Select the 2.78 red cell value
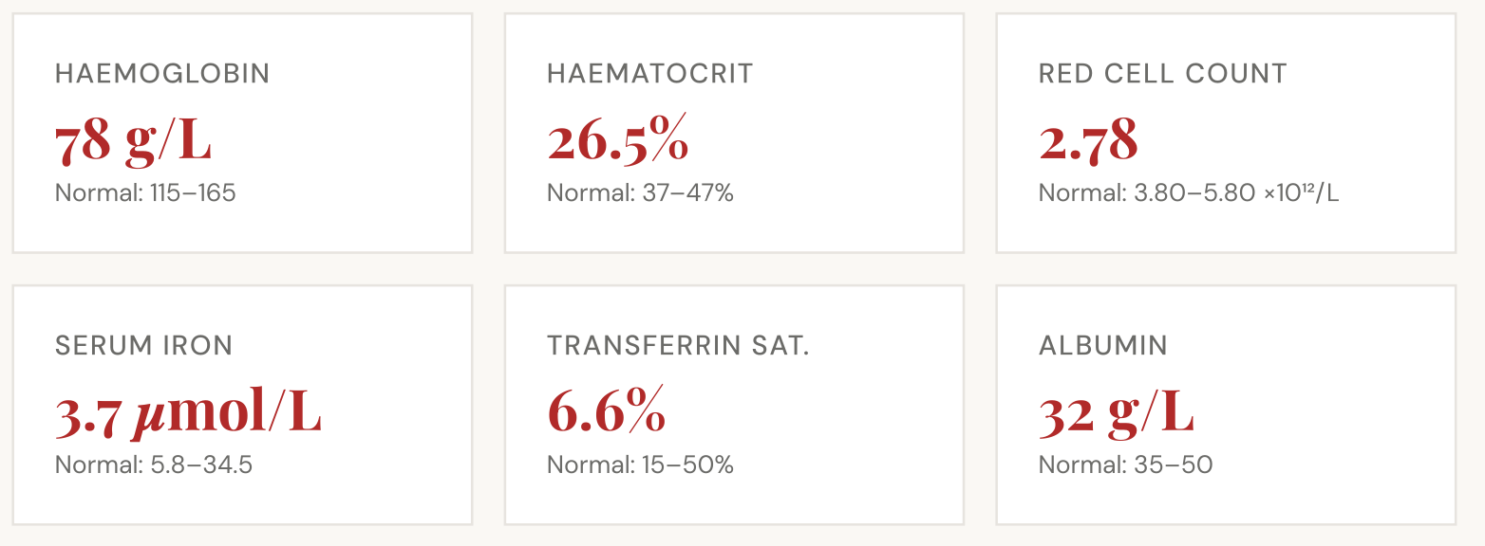Screen dimensions: 1485x546 1087,140
